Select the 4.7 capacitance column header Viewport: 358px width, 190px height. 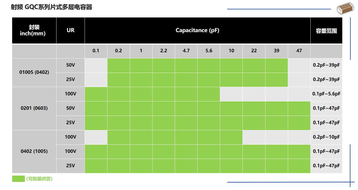[x=186, y=51]
